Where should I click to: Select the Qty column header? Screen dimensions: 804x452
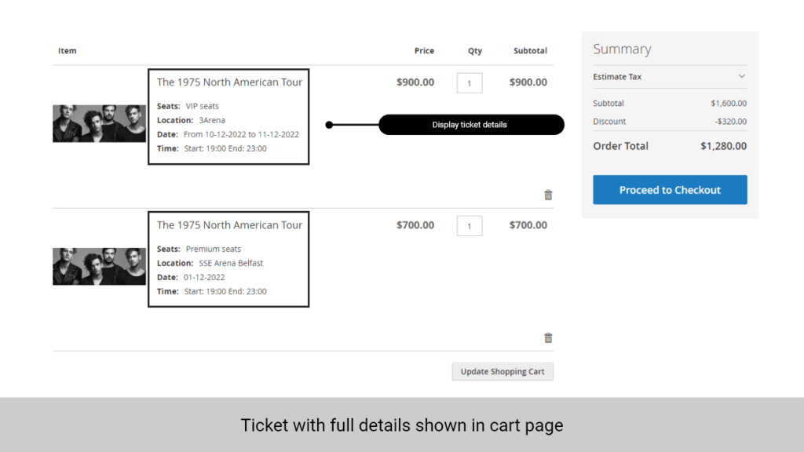tap(475, 51)
